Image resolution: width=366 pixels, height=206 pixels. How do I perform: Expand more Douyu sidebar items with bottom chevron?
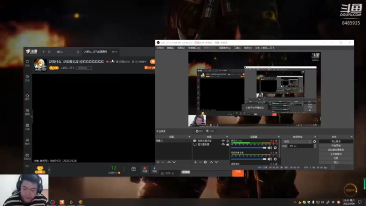[x=27, y=166]
